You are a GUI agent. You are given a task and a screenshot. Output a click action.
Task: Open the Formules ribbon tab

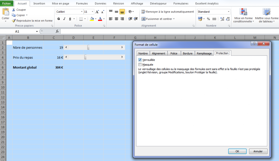tap(82, 4)
